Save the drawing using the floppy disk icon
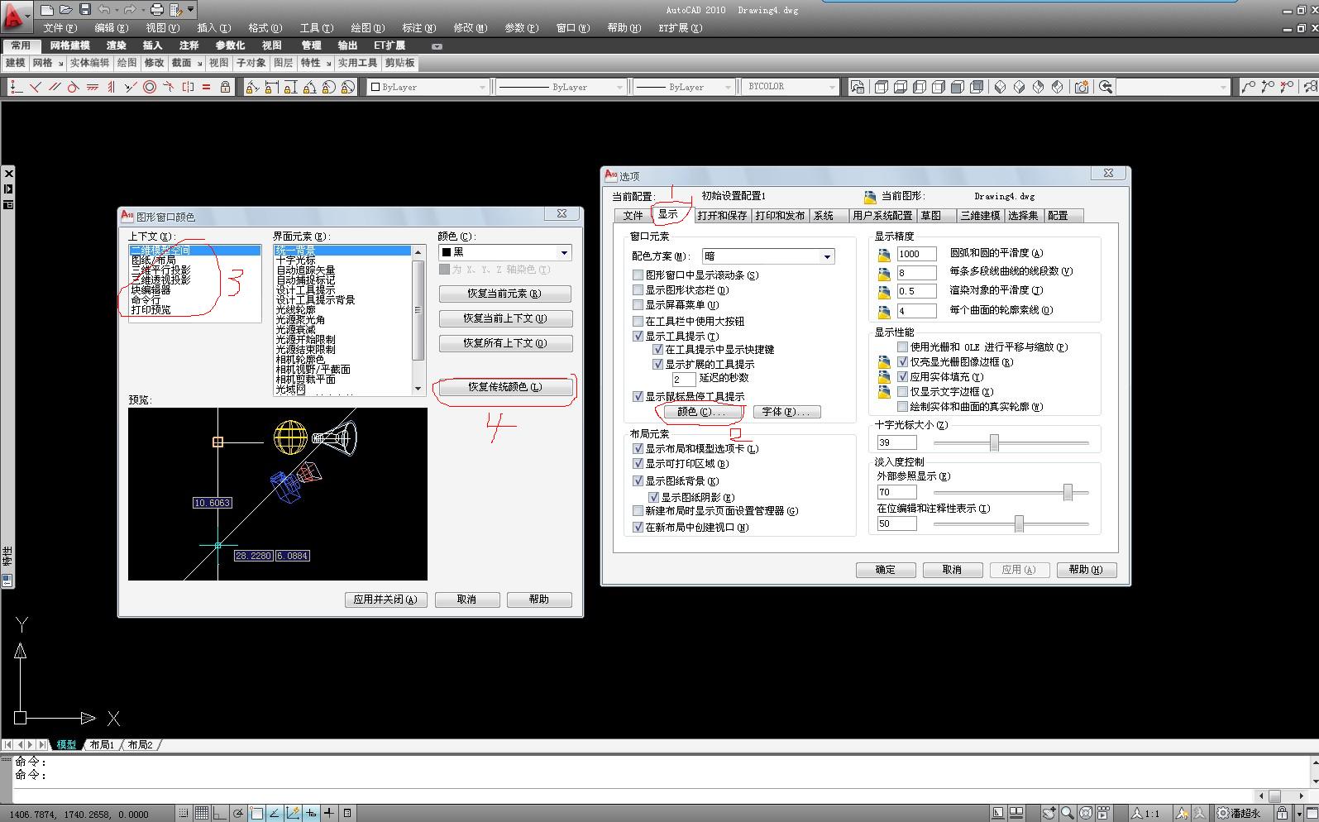The height and width of the screenshot is (822, 1319). pos(85,10)
